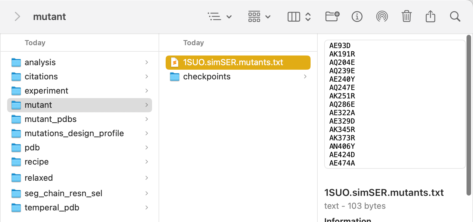473x222 pixels.
Task: Open the Share icon in the toolbar
Action: 430,16
